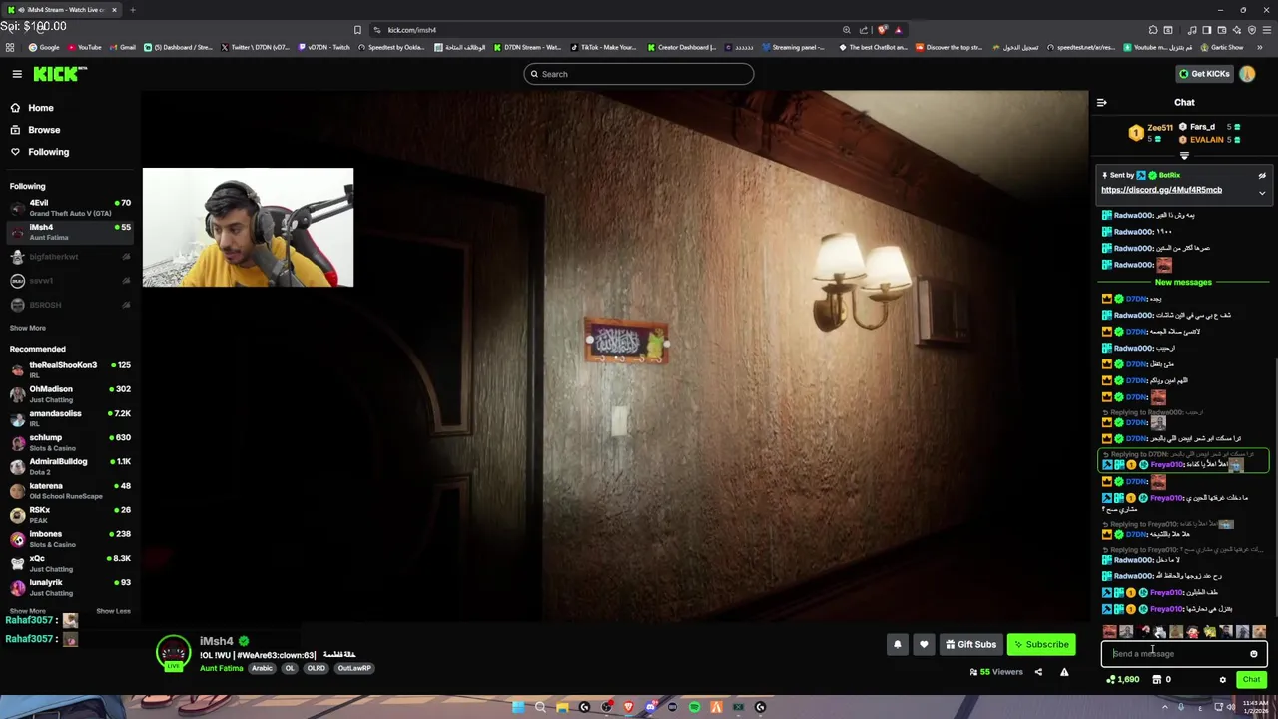Open the Gmail bookmark
This screenshot has width=1278, height=719.
(x=122, y=47)
